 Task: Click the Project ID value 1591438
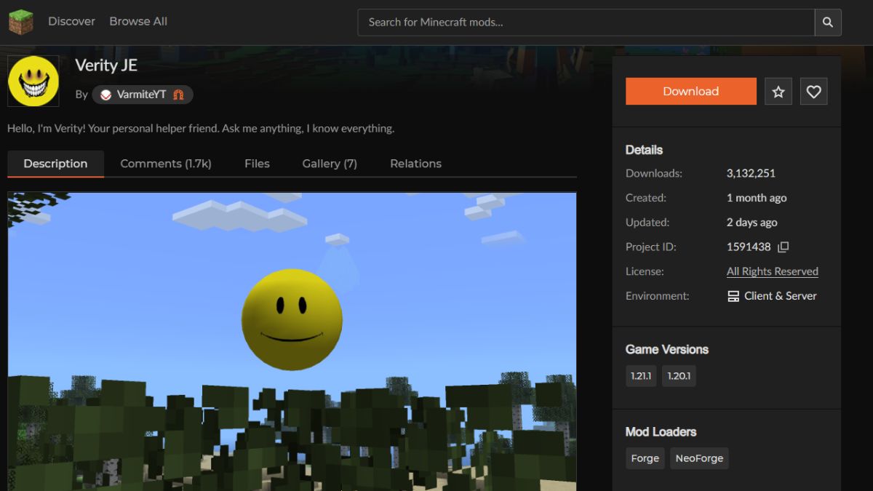[749, 247]
